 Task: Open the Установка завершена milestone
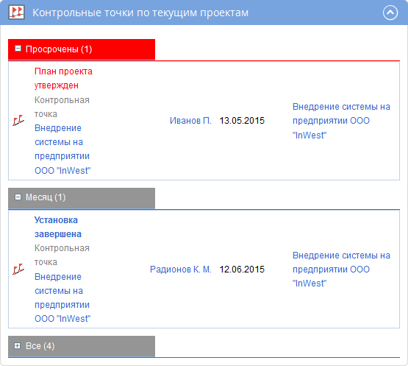tap(58, 227)
